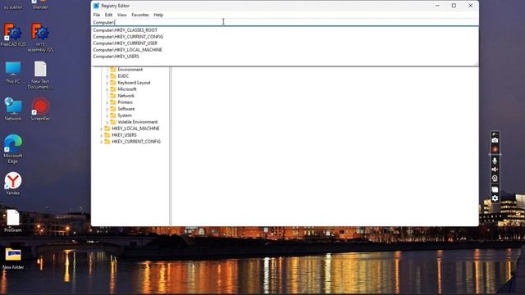The width and height of the screenshot is (525, 295).
Task: Minimize the Registry Editor window
Action: point(437,6)
